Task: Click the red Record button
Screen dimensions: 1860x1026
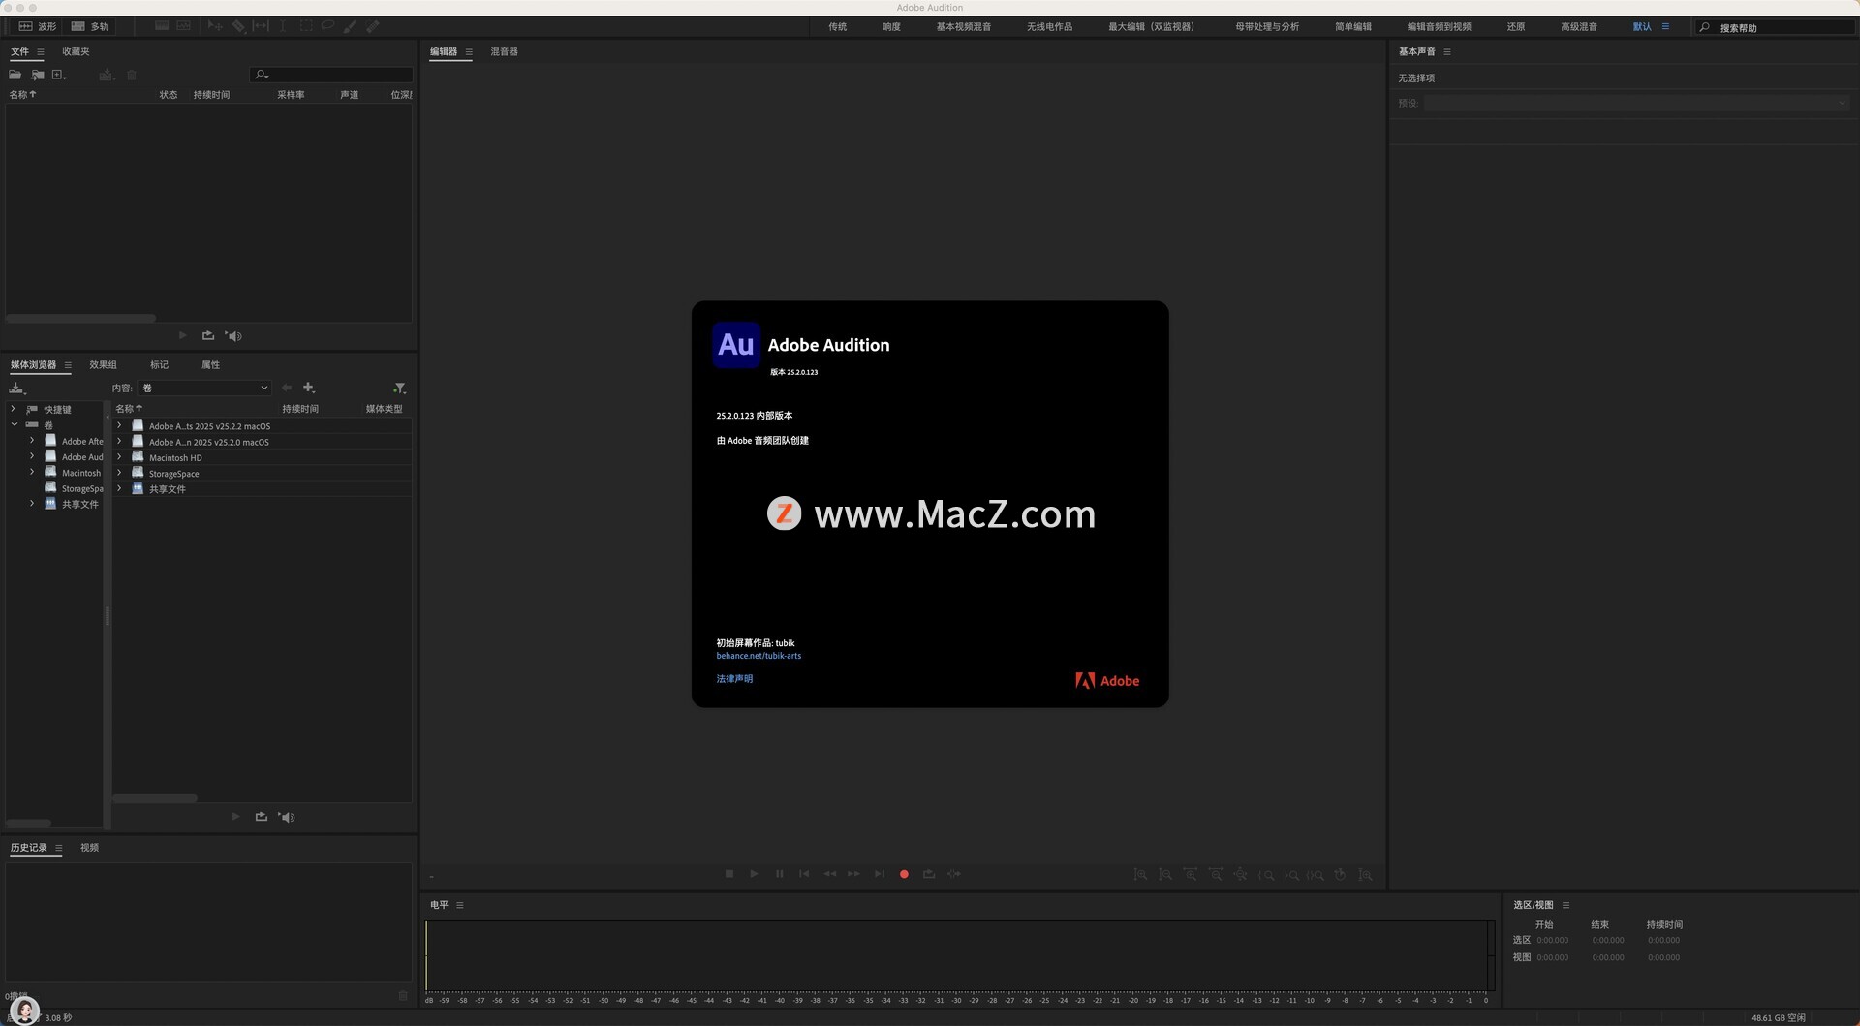Action: [904, 874]
